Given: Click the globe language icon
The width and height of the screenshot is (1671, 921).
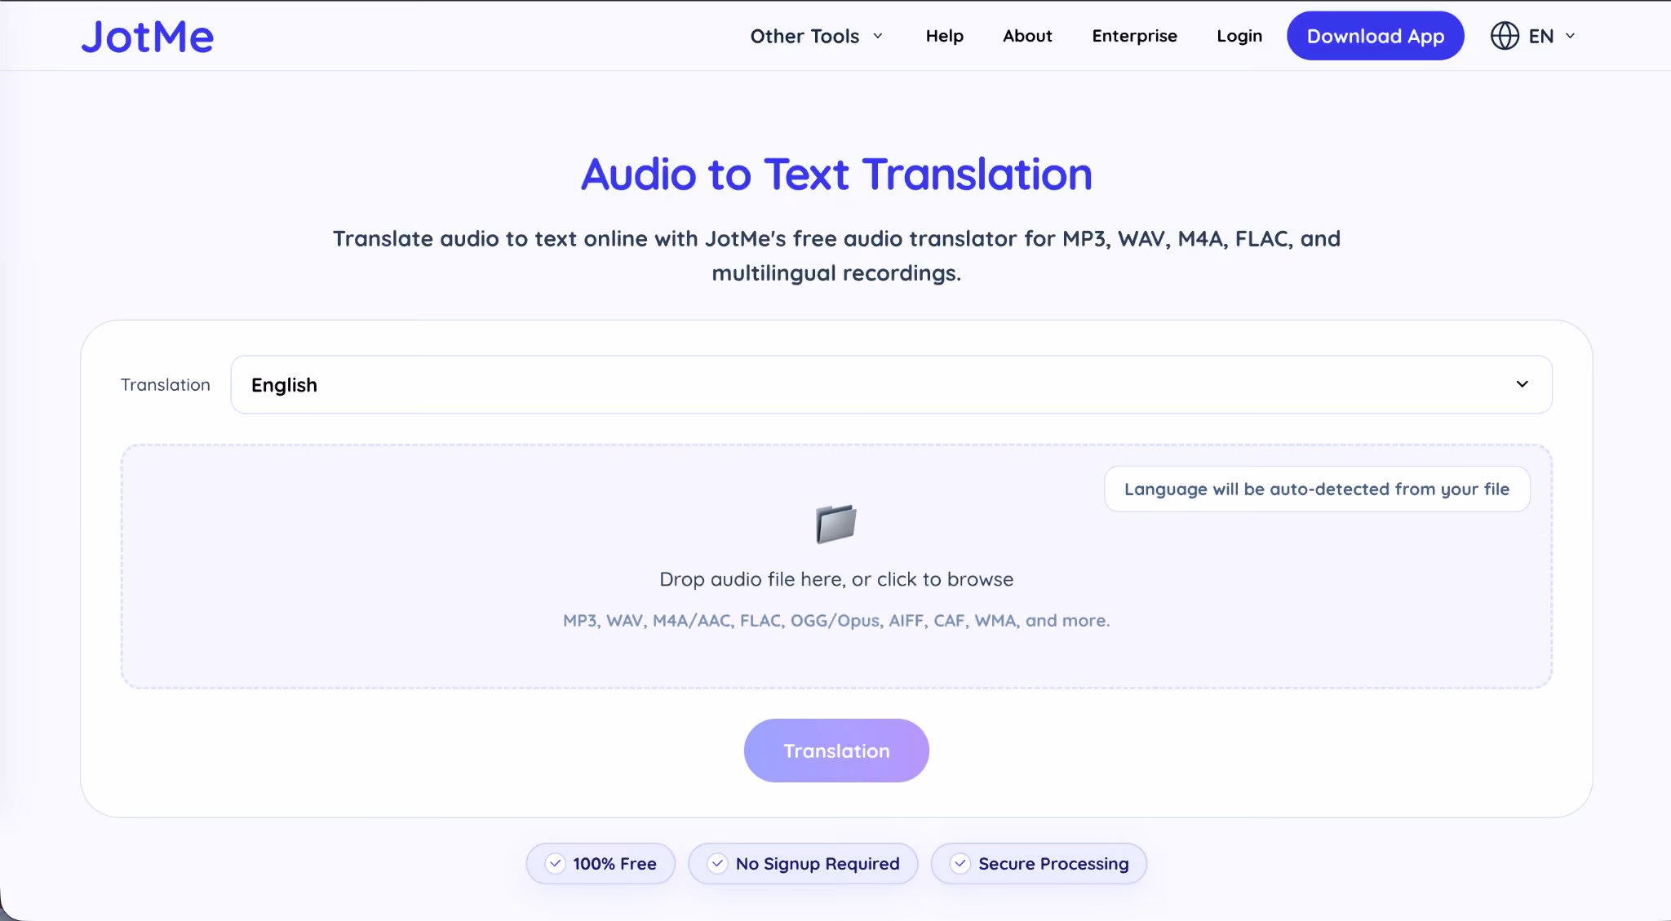Looking at the screenshot, I should tap(1505, 36).
